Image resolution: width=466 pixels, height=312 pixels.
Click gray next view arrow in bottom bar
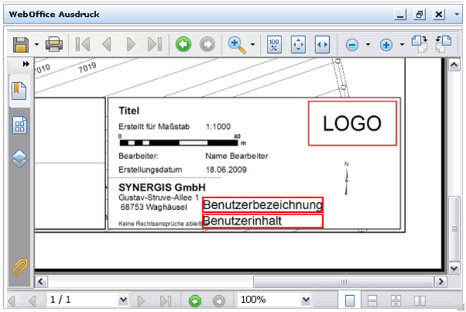click(x=219, y=301)
